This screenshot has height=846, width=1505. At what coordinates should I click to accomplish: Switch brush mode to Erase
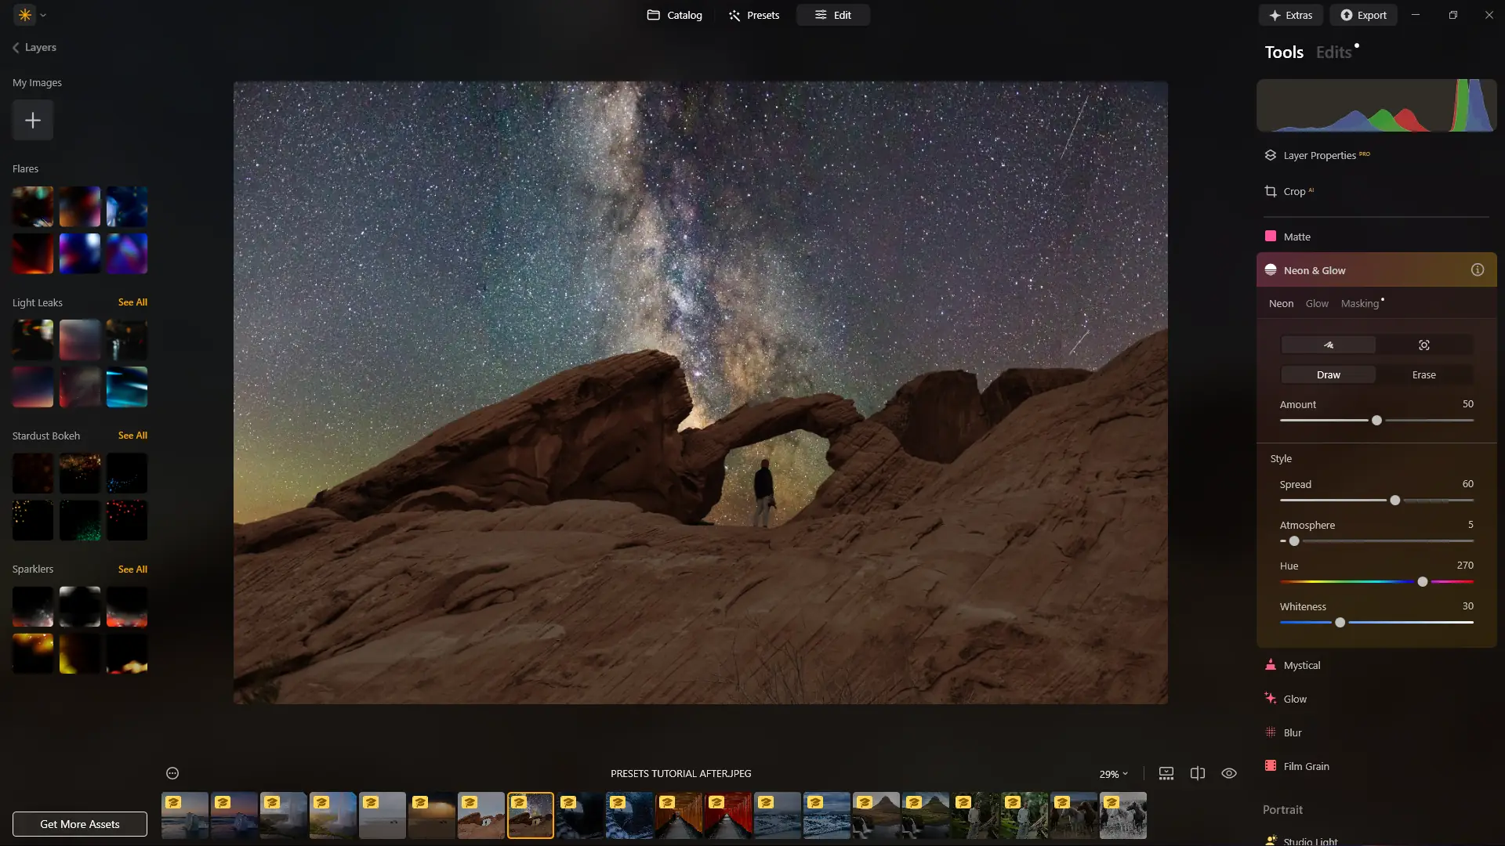click(1423, 374)
